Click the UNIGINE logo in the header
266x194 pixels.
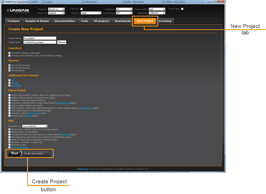point(18,11)
